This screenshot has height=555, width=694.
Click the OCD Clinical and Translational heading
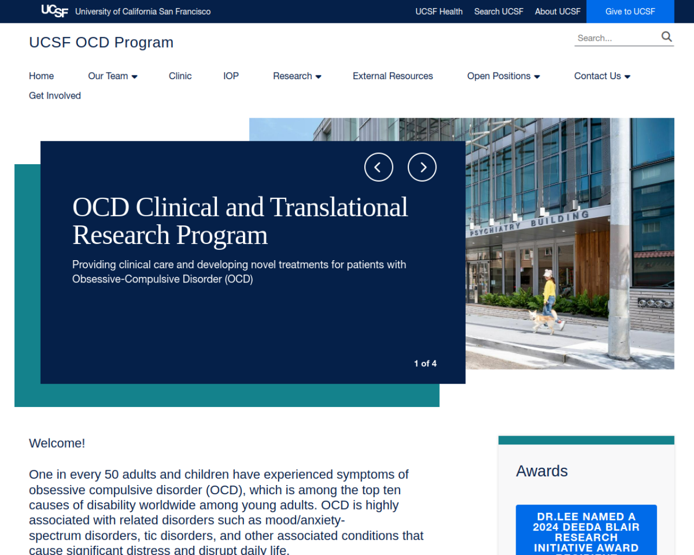click(240, 221)
